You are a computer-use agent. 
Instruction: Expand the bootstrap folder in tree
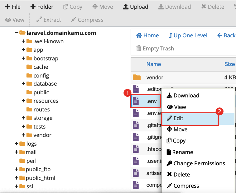pyautogui.click(x=23, y=58)
